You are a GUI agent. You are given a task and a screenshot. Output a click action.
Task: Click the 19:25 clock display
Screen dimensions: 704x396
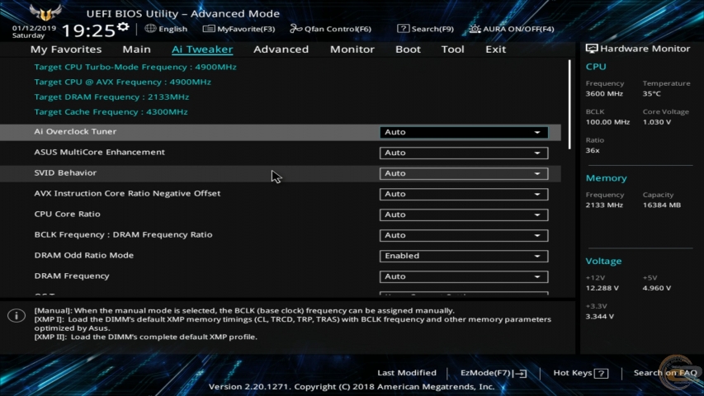88,31
